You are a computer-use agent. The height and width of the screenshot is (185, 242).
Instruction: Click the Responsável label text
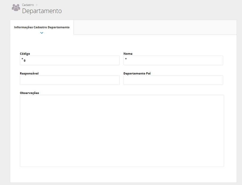(29, 73)
